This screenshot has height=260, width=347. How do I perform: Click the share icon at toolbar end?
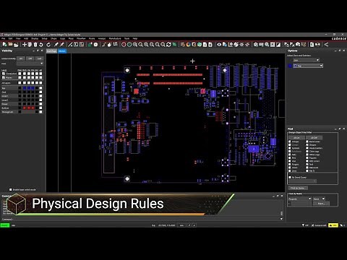[x=326, y=45]
